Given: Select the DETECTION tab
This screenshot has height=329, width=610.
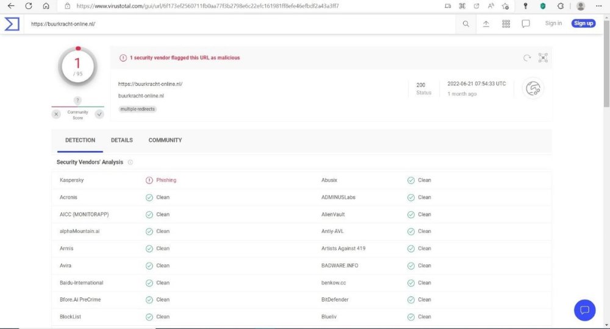Looking at the screenshot, I should point(80,140).
